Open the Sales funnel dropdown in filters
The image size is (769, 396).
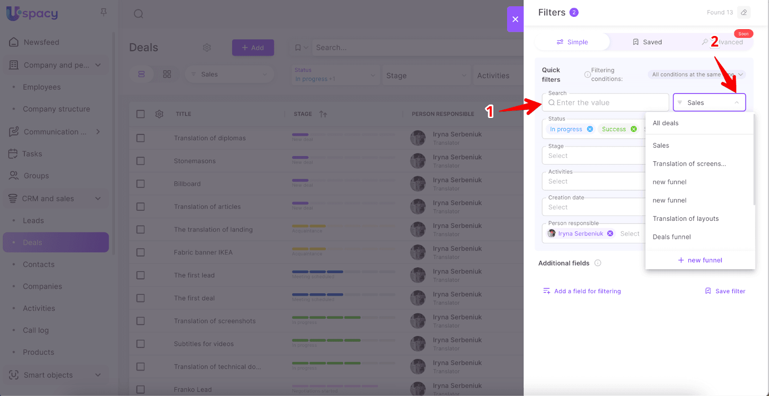click(x=709, y=103)
